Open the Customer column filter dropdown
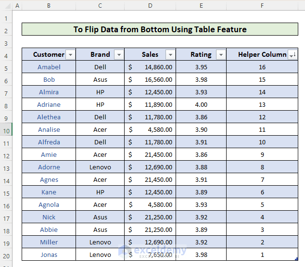305x267 pixels. (70, 55)
